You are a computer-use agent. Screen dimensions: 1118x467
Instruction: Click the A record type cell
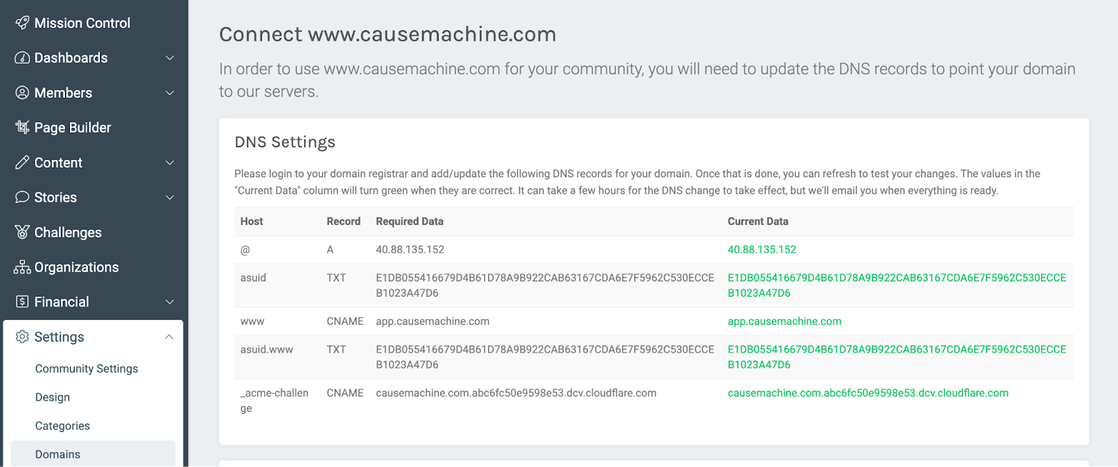(x=331, y=249)
